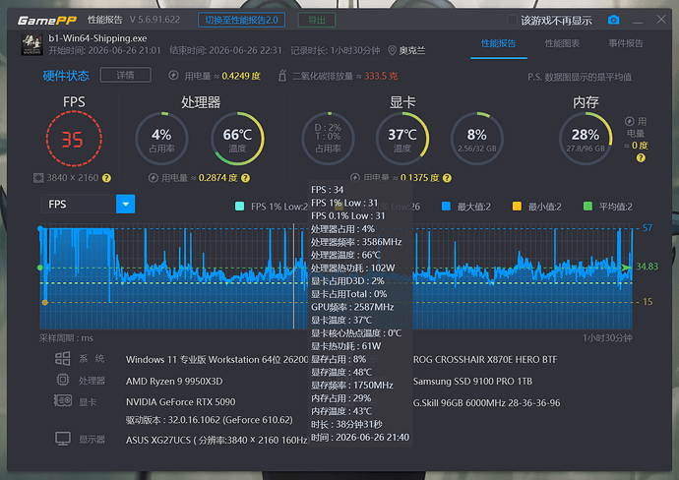Click the help icon next to GPU 0.1375 度
679x480 pixels.
(448, 178)
